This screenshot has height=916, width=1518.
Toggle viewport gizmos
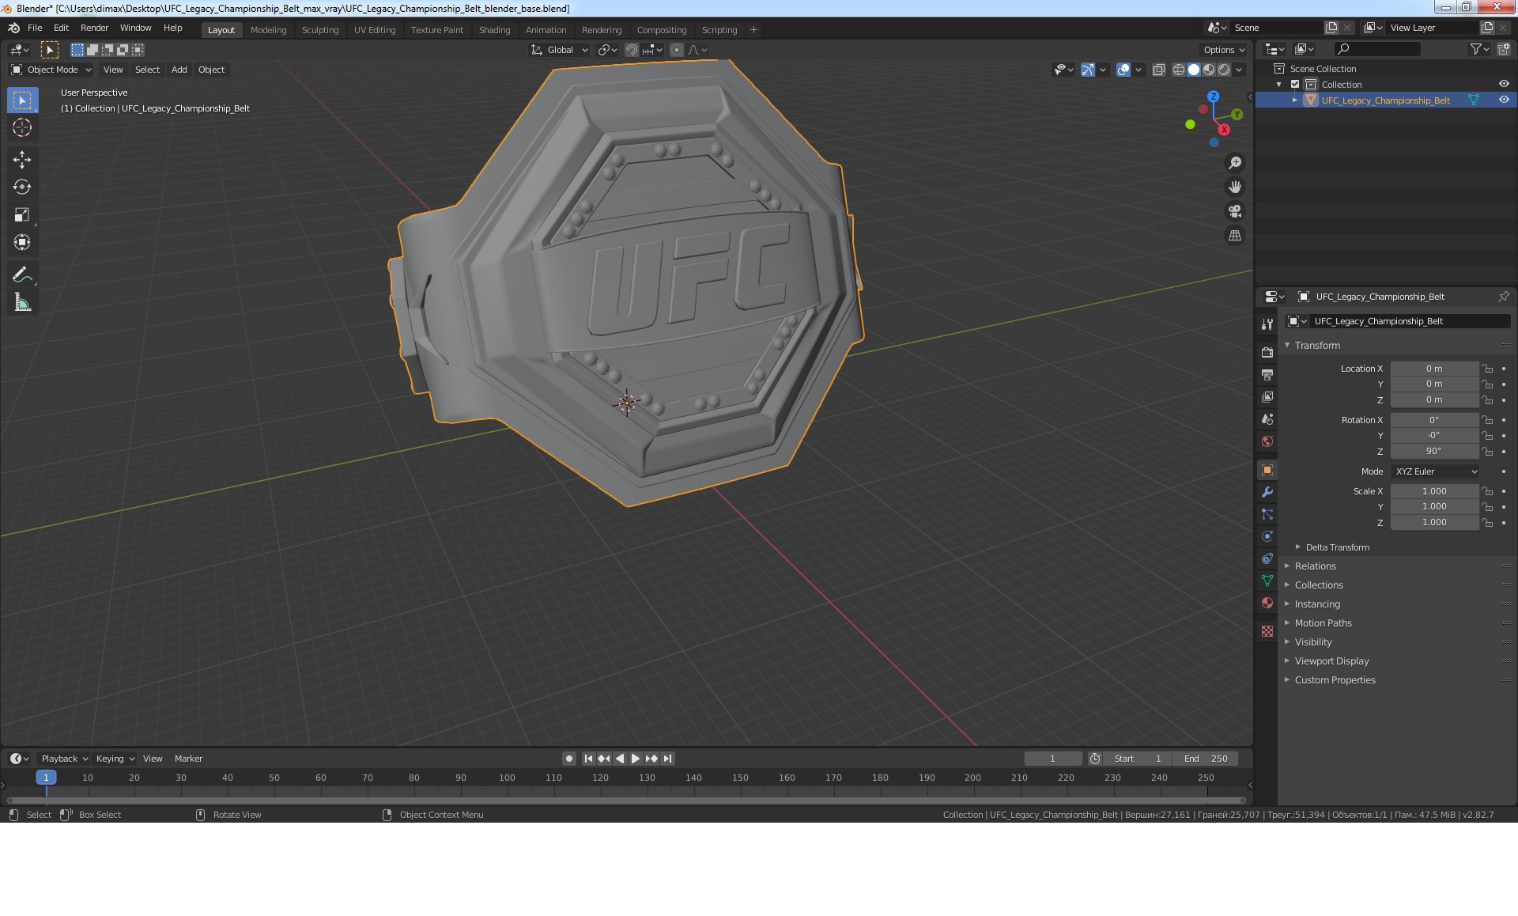pos(1088,70)
